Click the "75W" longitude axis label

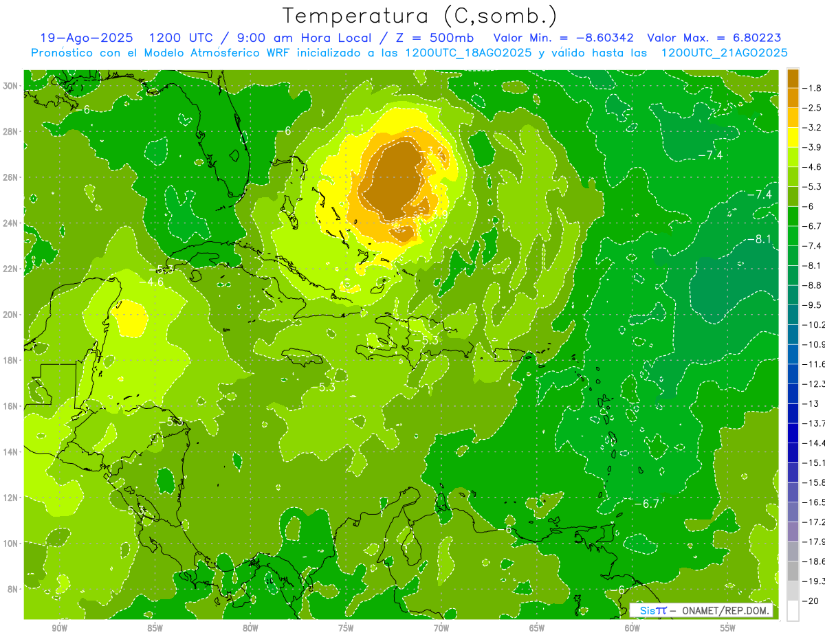click(346, 628)
